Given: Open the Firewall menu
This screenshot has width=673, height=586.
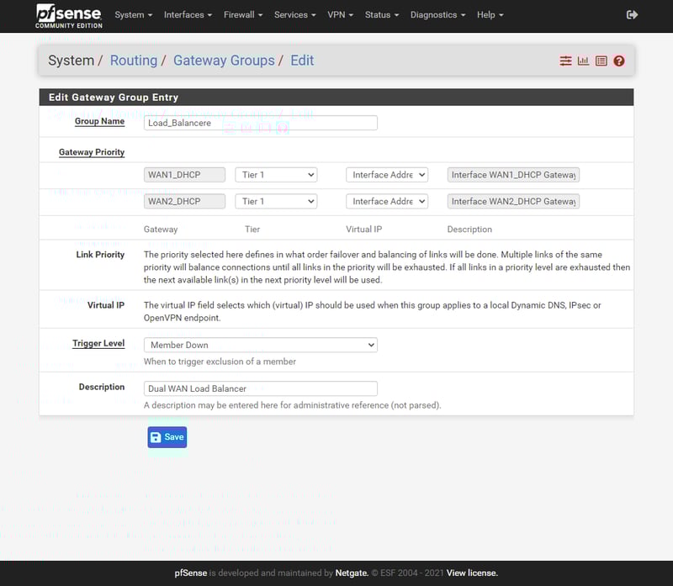Looking at the screenshot, I should (243, 15).
